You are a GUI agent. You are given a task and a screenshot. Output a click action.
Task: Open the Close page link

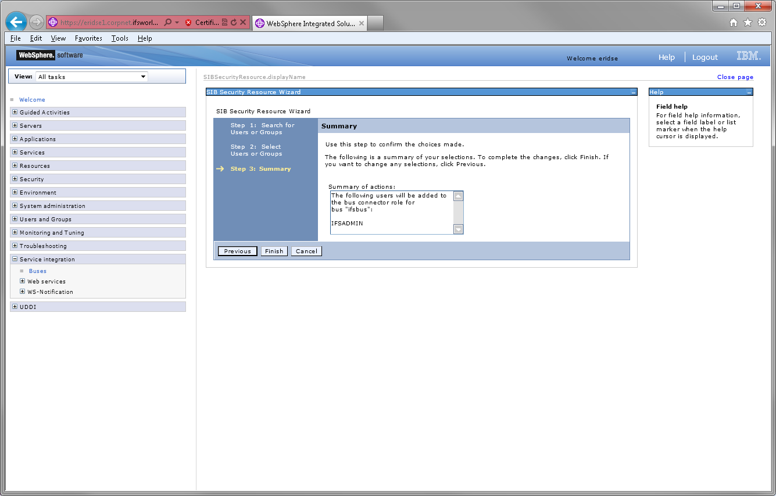pos(735,76)
